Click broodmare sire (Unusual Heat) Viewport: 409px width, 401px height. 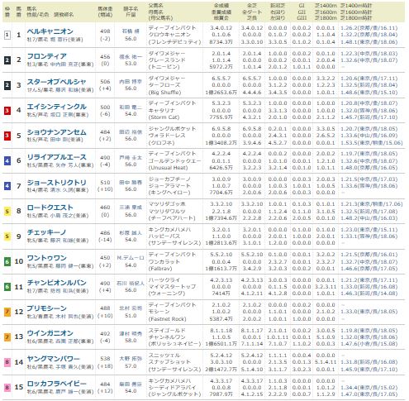[x=168, y=168]
